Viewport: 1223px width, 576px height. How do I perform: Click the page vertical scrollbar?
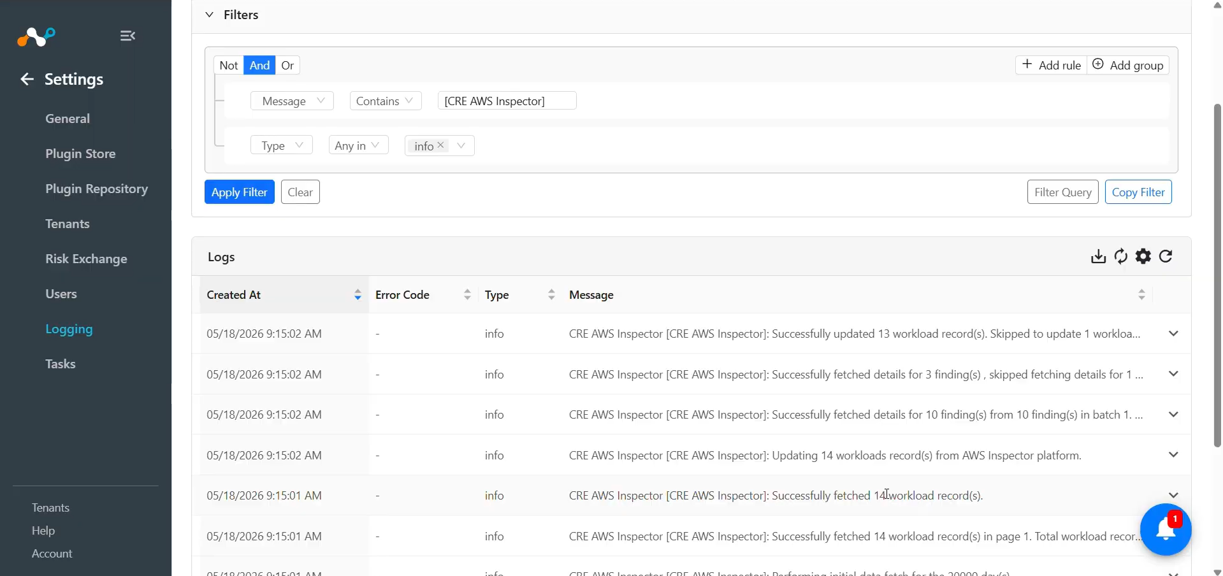coord(1217,275)
